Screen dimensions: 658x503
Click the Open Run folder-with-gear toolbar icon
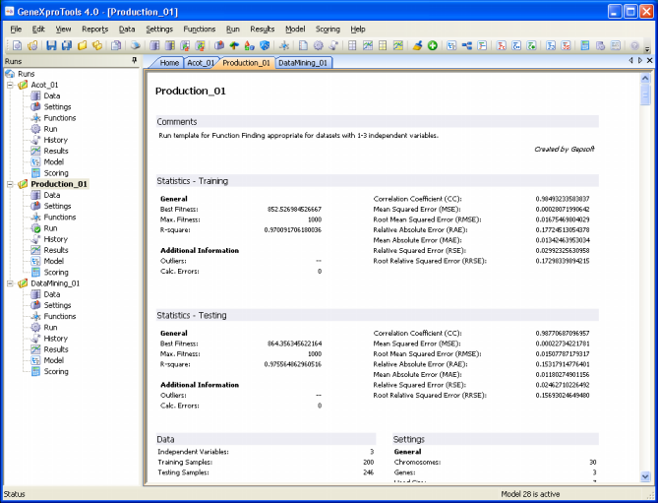32,45
